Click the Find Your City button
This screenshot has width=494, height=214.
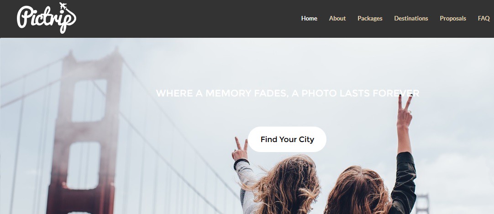[x=287, y=139]
